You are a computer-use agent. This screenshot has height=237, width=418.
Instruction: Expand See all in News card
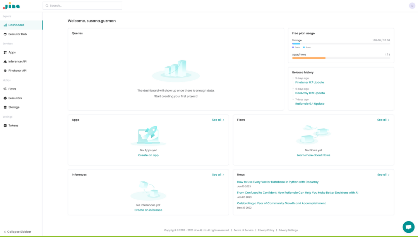pyautogui.click(x=383, y=175)
